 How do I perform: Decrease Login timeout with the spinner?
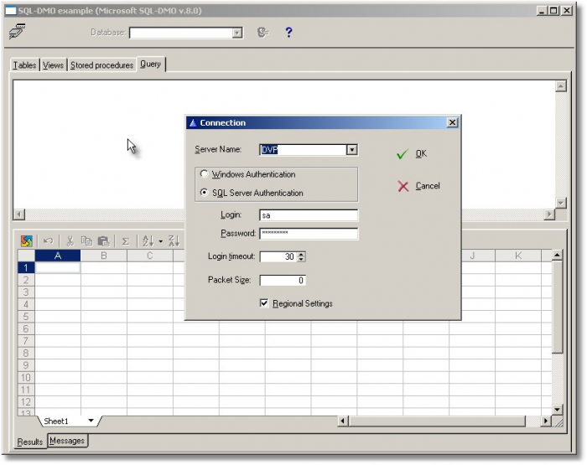301,259
